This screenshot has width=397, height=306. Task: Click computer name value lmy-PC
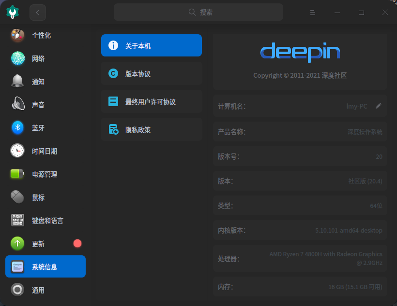(x=356, y=106)
